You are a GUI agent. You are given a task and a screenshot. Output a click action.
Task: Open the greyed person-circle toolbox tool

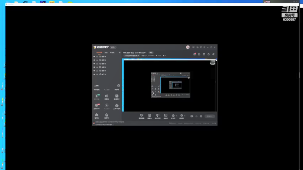[x=107, y=107]
